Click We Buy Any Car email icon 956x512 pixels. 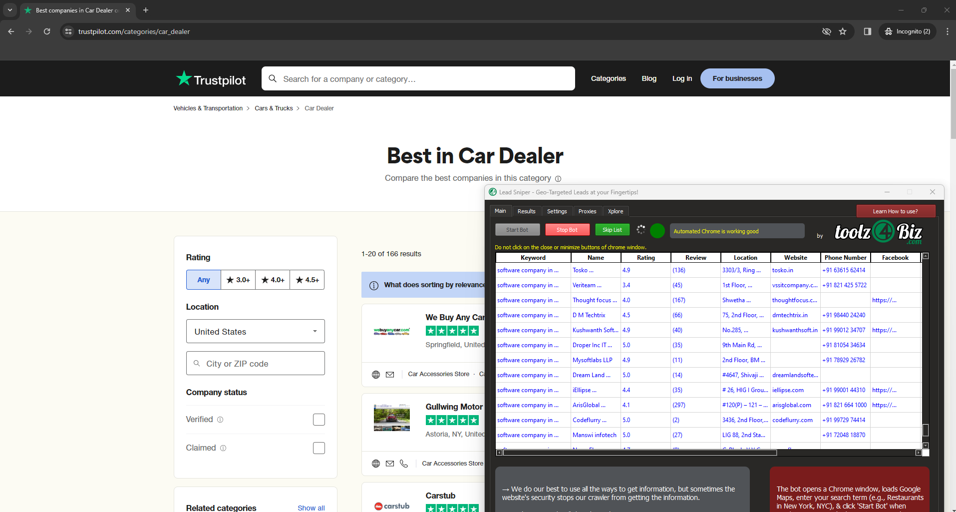coord(390,375)
